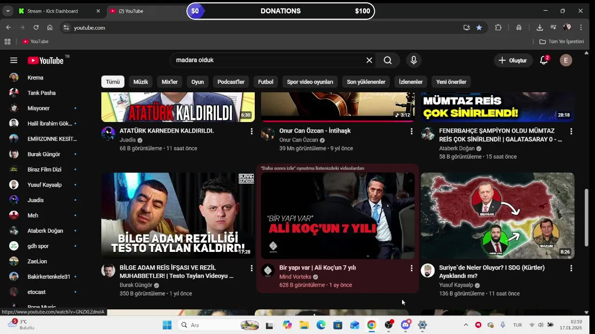Open the notifications bell
Screen dimensions: 595x334
click(x=544, y=60)
